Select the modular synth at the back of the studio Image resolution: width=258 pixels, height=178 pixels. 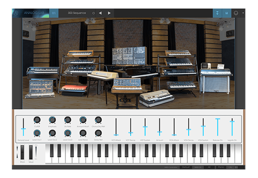(129, 56)
